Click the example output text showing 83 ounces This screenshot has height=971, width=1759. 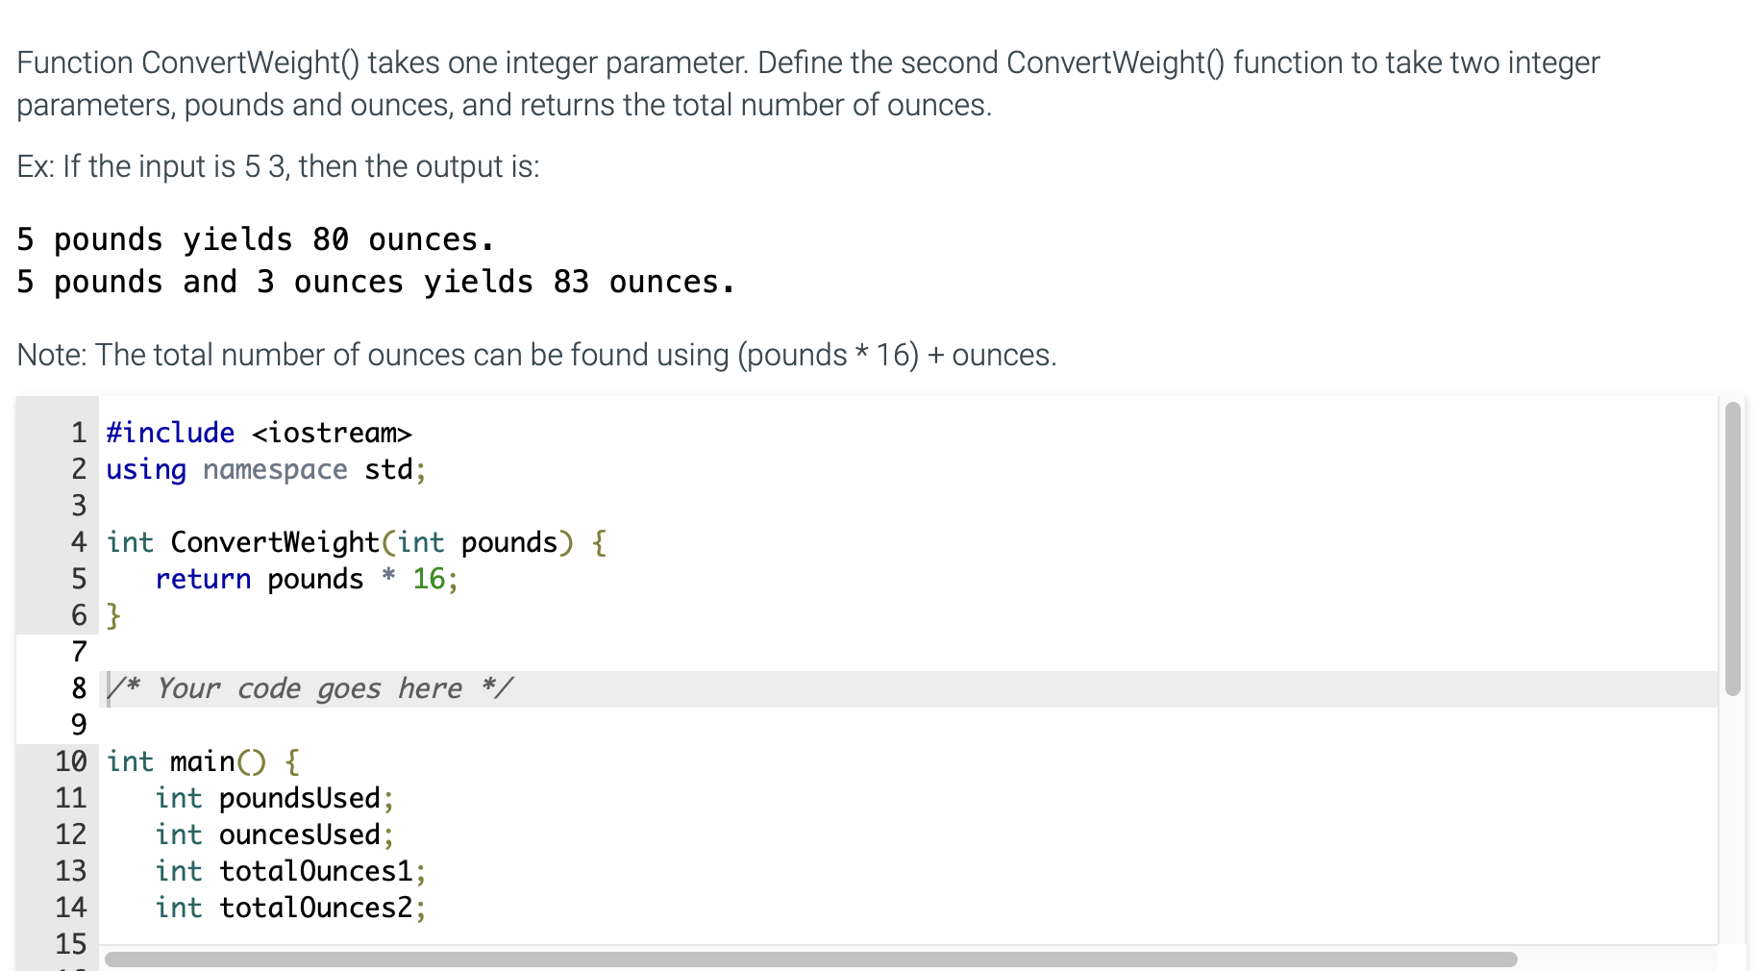(x=375, y=281)
